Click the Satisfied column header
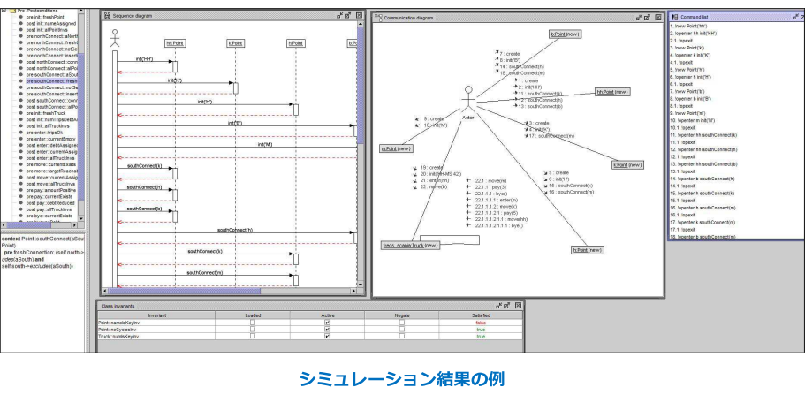 coord(481,315)
